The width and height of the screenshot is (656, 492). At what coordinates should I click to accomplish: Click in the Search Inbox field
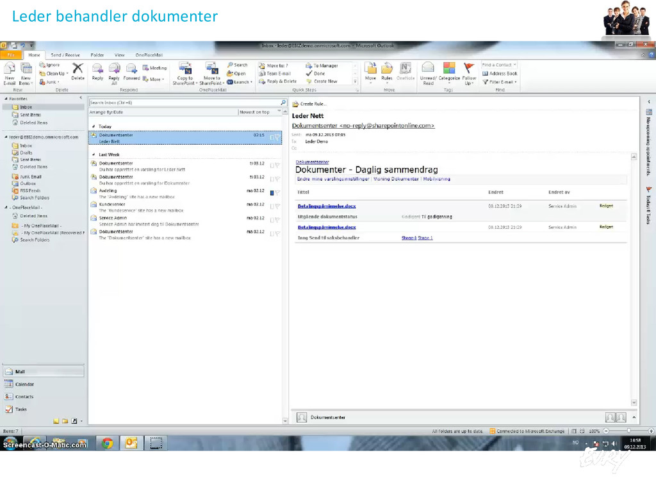[x=184, y=102]
